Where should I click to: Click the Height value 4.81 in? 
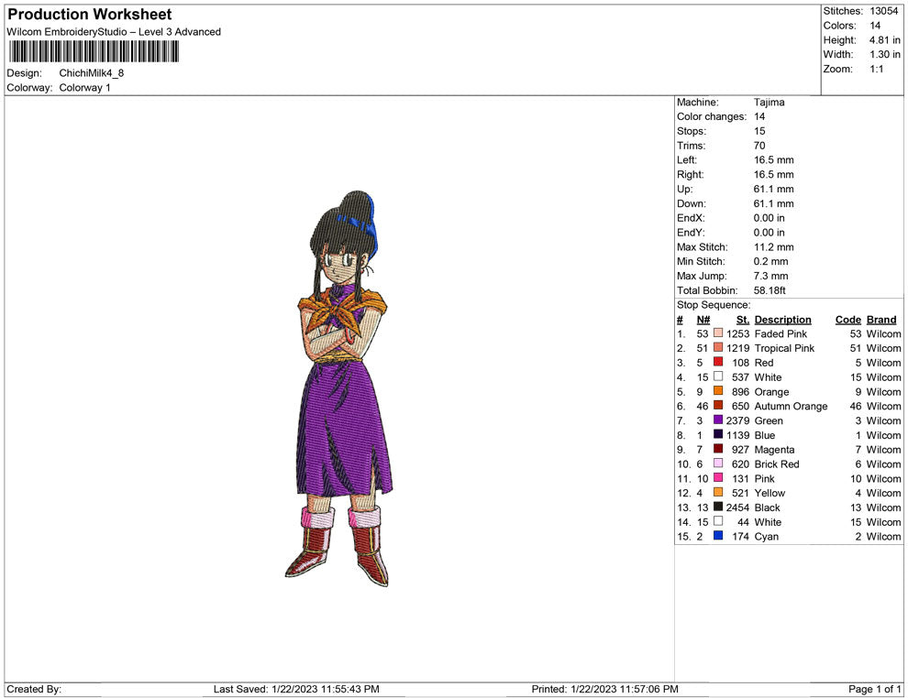tap(885, 40)
